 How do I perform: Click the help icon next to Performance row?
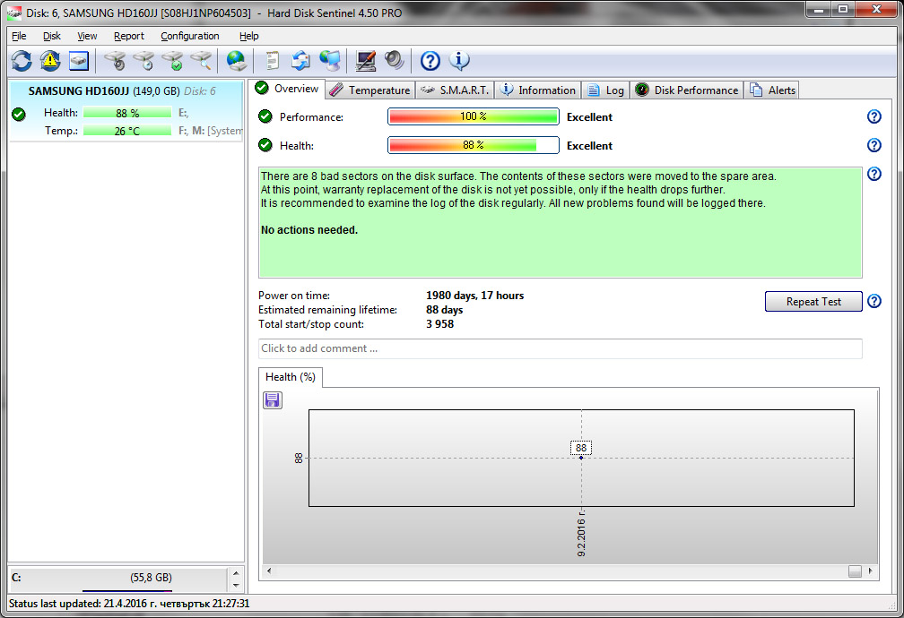874,117
